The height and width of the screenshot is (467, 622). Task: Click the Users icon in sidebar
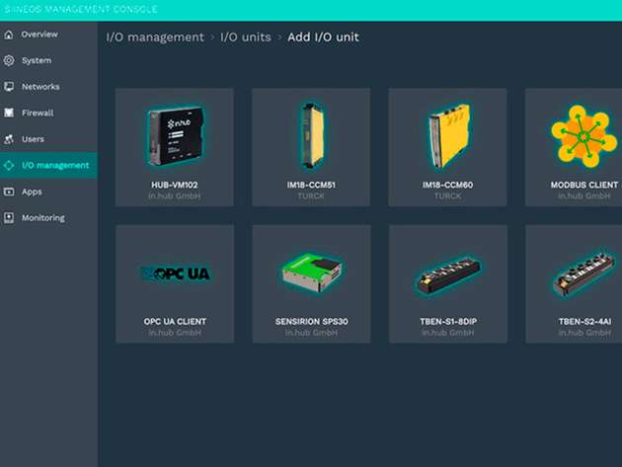coord(9,139)
